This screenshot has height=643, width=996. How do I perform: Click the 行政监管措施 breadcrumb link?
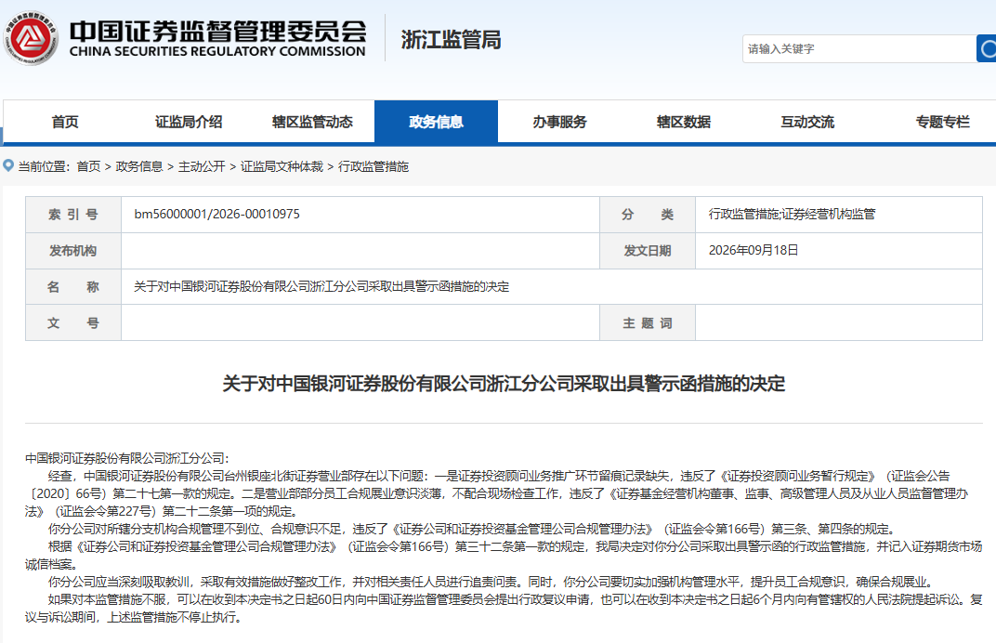[x=373, y=166]
